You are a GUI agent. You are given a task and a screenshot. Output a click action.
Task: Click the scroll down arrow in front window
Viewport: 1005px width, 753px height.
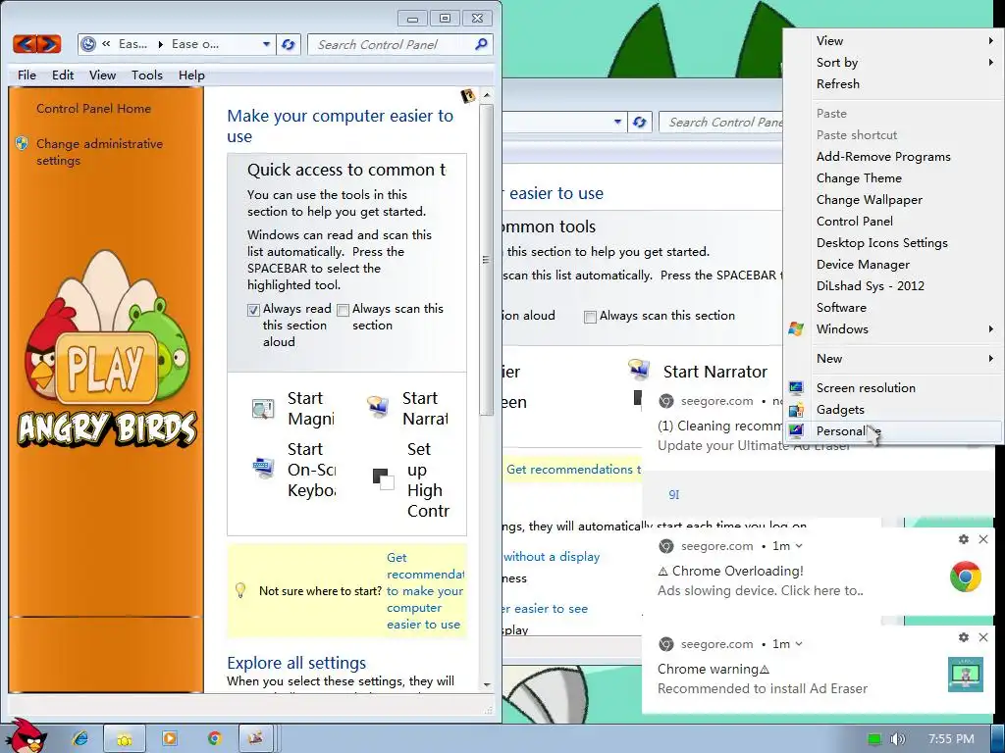(x=487, y=684)
